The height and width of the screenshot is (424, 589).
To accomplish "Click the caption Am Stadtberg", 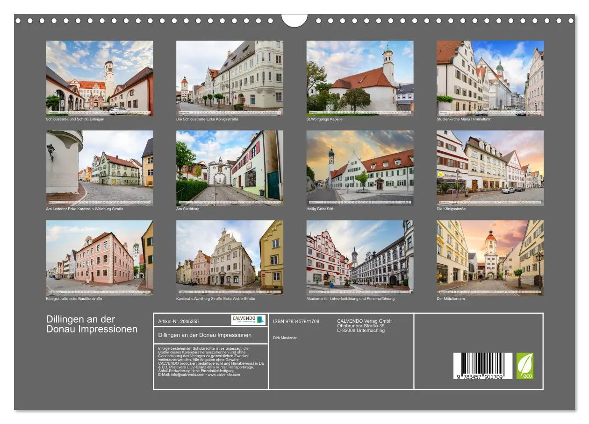I will tap(188, 209).
